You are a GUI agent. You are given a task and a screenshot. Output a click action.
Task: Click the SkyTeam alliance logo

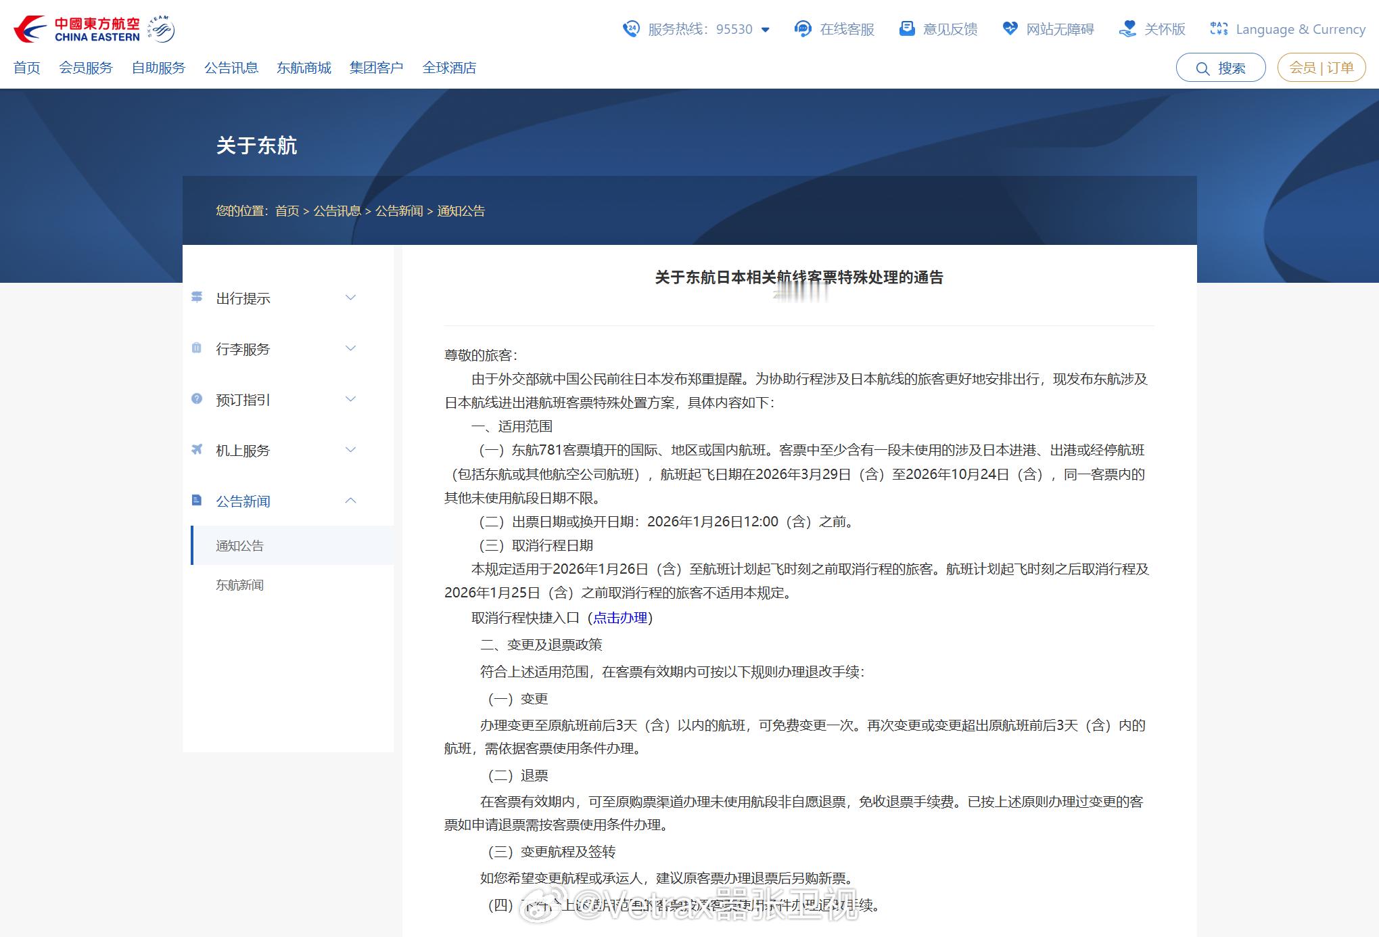coord(162,29)
